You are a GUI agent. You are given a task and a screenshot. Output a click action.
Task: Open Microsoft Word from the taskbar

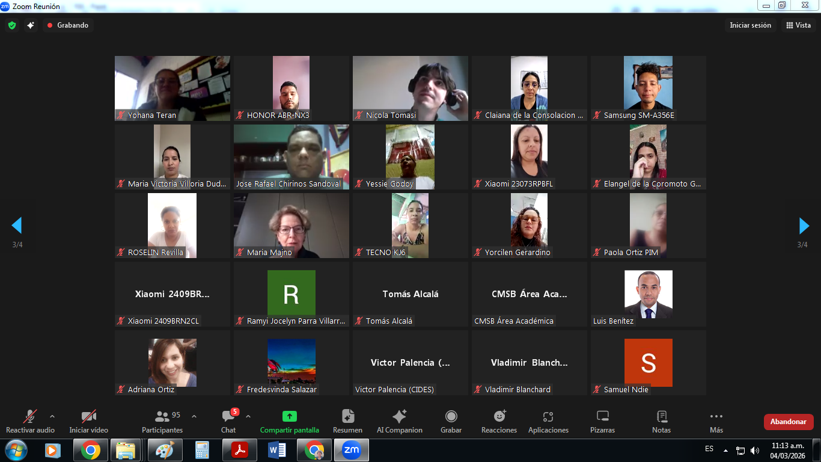click(277, 450)
